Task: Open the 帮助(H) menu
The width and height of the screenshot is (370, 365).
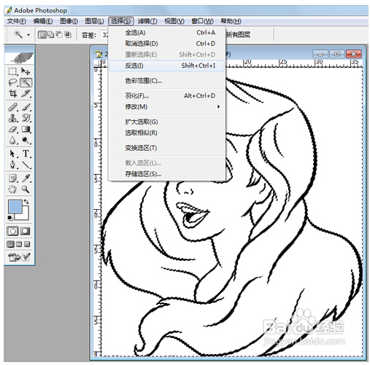Action: pos(231,21)
